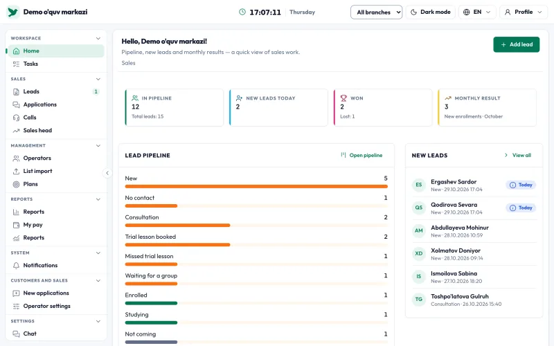Click the clock icon beside the time
The image size is (554, 346).
[242, 12]
